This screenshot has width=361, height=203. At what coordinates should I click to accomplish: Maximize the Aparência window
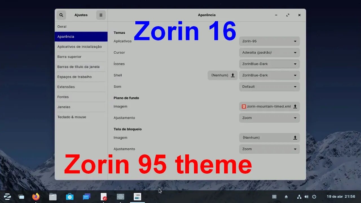point(288,15)
